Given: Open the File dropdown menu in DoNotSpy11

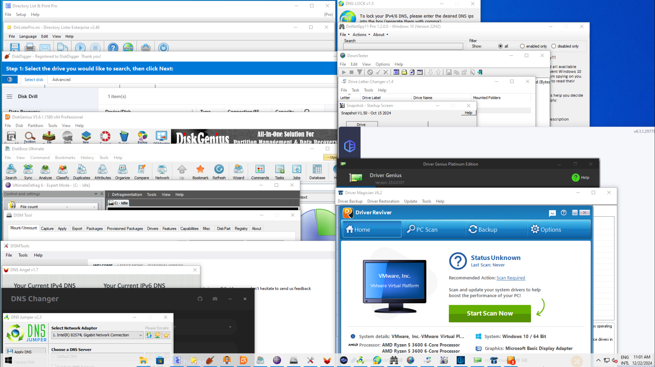Looking at the screenshot, I should [x=345, y=34].
